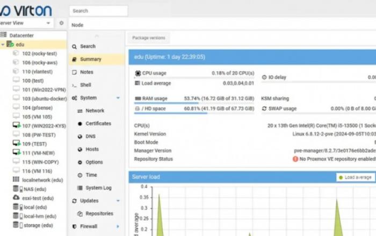Open VM 104 (pfsense)
376x236 pixels.
click(38, 108)
